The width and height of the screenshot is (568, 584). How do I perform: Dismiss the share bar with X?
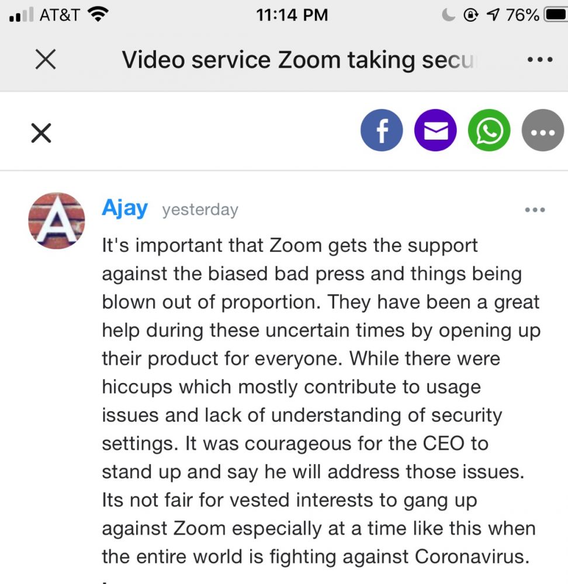pos(41,133)
